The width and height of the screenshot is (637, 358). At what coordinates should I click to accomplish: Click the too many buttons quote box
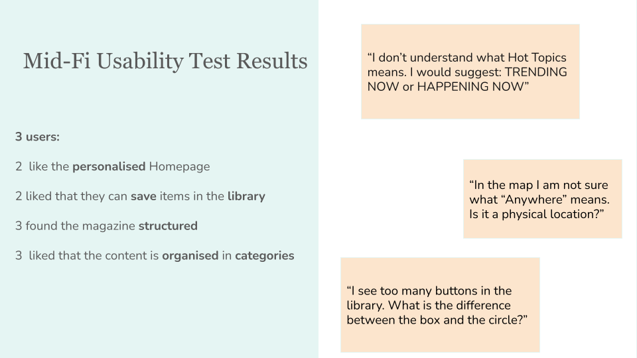(440, 305)
